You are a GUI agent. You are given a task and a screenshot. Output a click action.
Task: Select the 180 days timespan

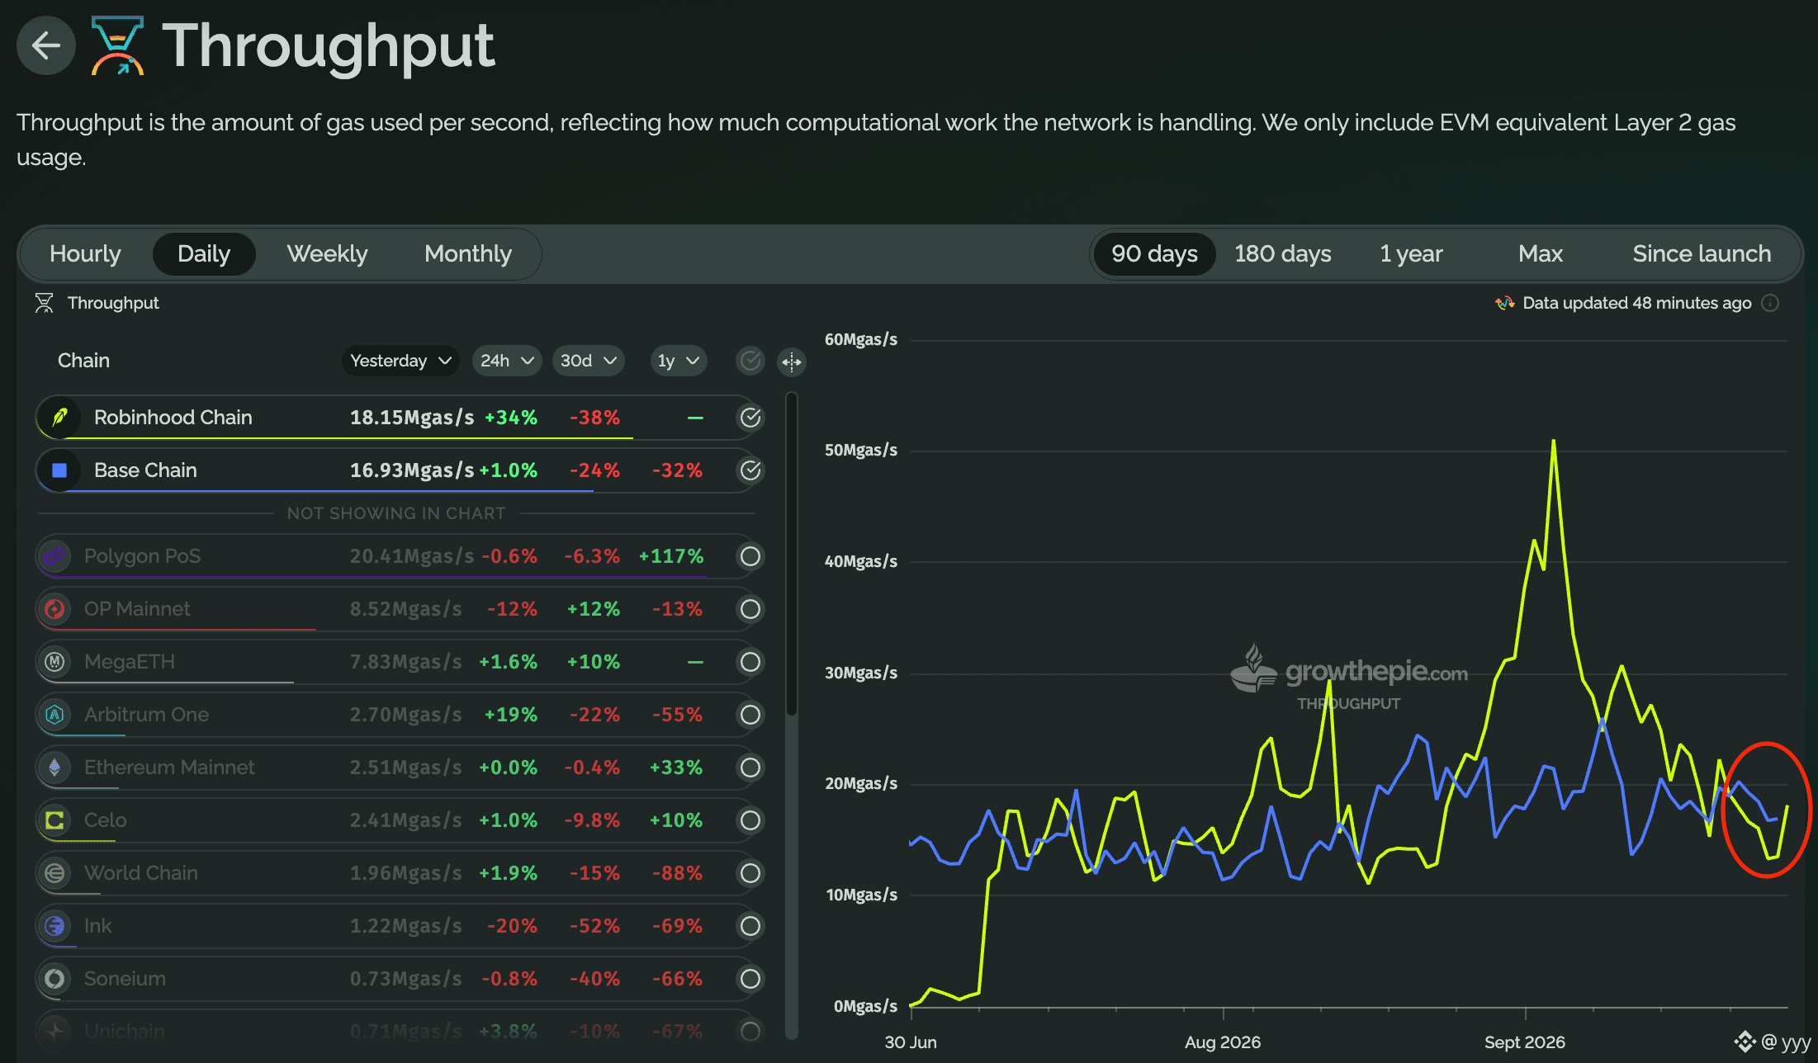pos(1282,253)
